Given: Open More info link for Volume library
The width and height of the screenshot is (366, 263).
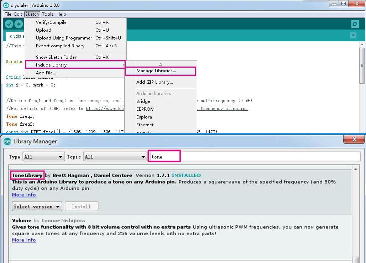Looking at the screenshot, I should pyautogui.click(x=24, y=240).
